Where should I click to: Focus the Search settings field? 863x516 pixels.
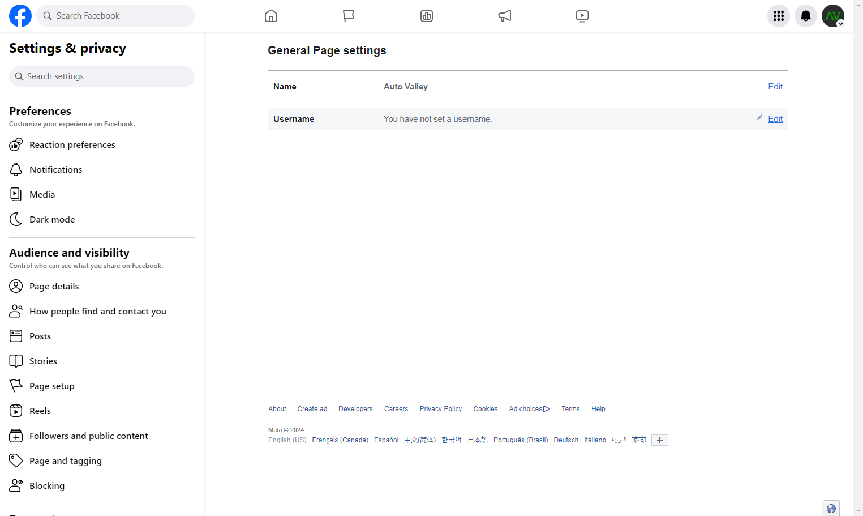[x=102, y=76]
